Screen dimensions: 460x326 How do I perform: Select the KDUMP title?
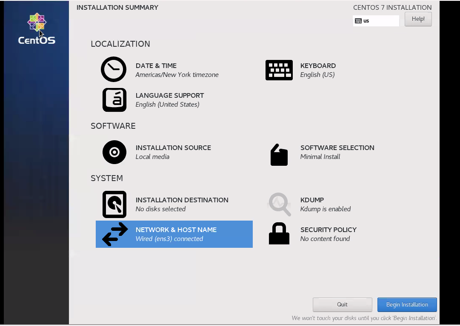(x=312, y=200)
